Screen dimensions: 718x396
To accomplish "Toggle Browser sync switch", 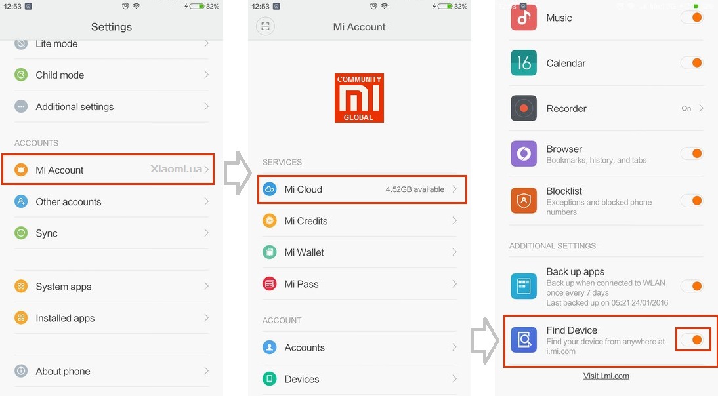I will tap(692, 153).
